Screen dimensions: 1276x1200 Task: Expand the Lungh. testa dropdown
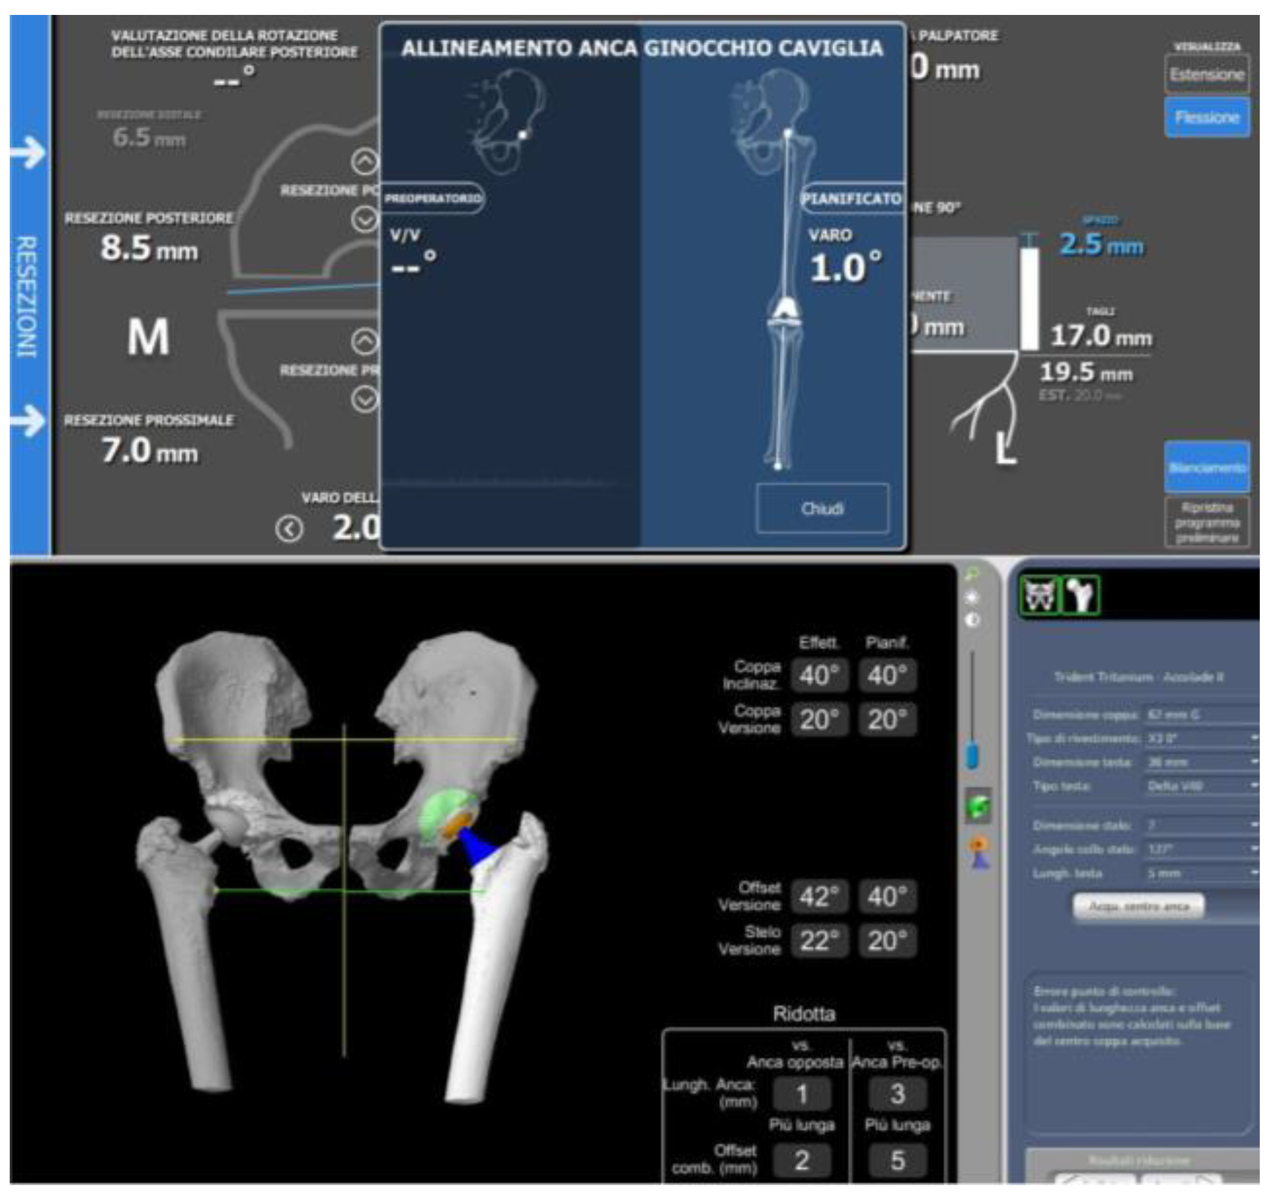point(1254,873)
